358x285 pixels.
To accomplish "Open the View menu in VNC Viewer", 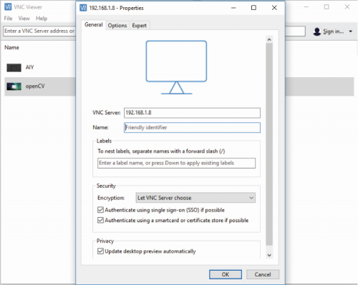I will [24, 19].
